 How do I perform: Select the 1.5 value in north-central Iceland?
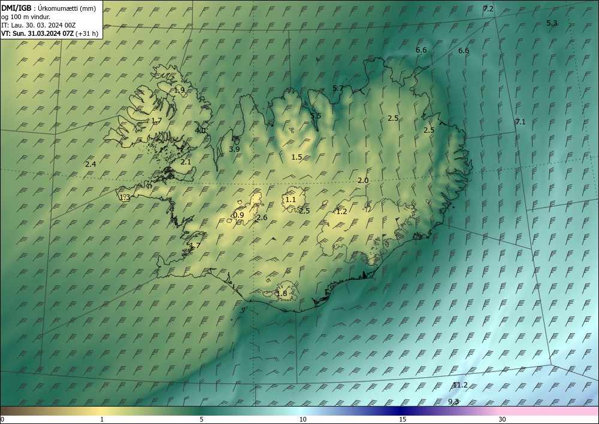(297, 157)
